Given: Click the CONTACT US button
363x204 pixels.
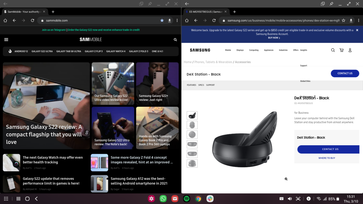Looking at the screenshot, I should (345, 73).
